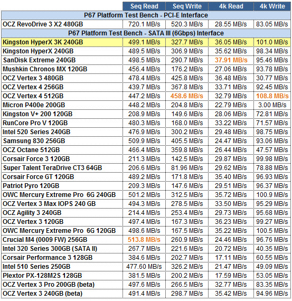Click the orange 37.91 MB/s SanDisk value

pos(231,60)
